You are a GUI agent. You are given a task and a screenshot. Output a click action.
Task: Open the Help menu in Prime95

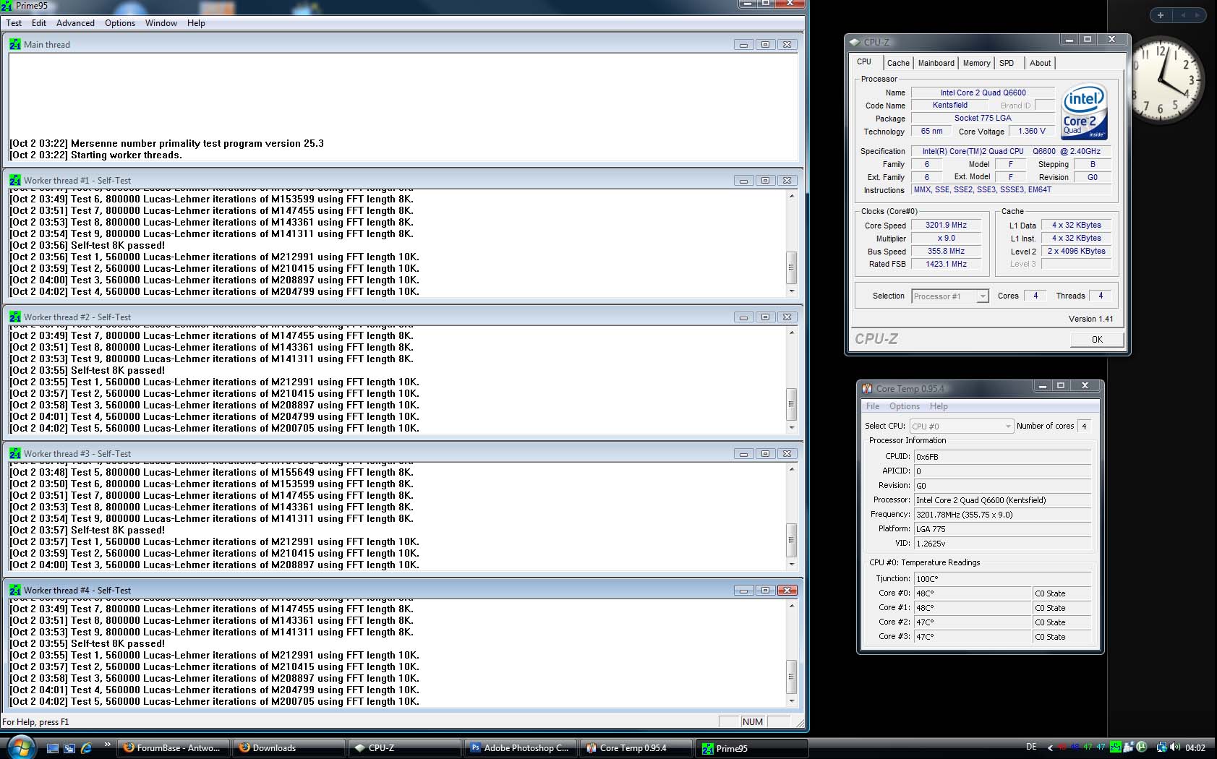[x=196, y=23]
